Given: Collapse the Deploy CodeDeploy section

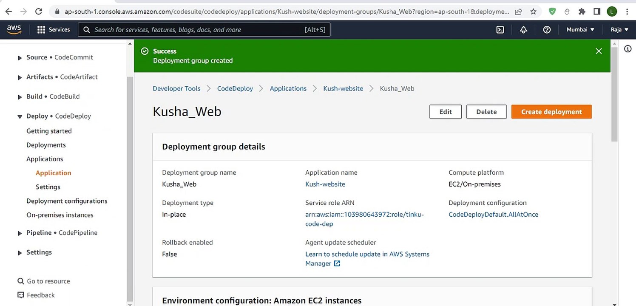Looking at the screenshot, I should tap(20, 116).
